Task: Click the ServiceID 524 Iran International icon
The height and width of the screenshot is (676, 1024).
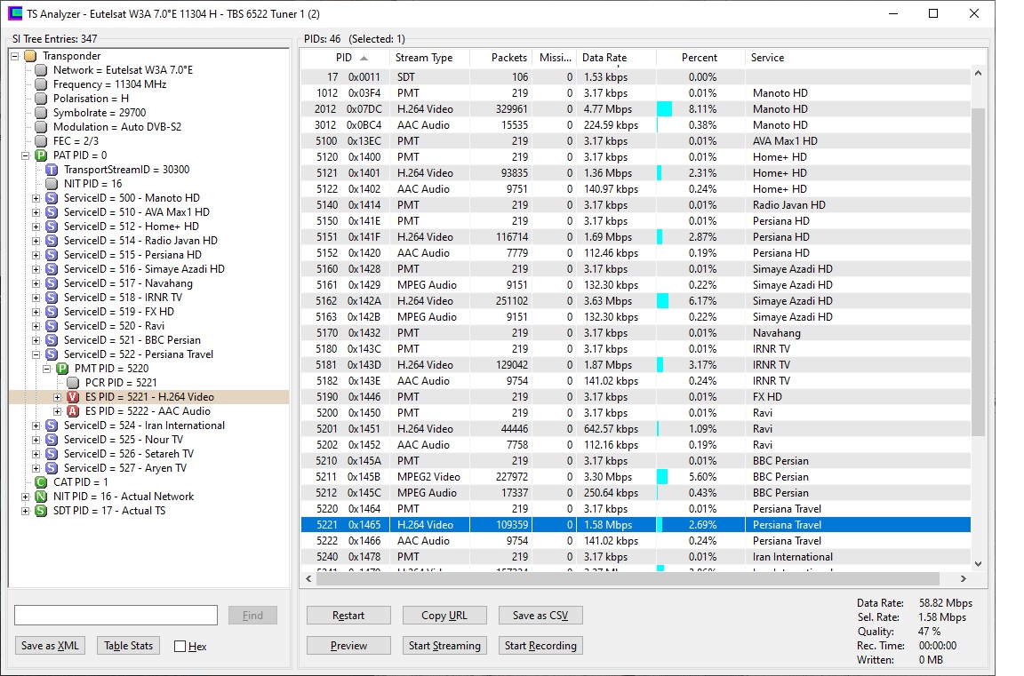Action: pyautogui.click(x=52, y=425)
